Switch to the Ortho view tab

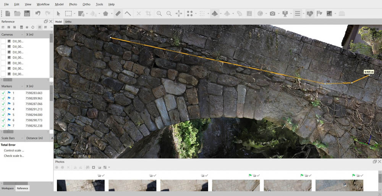68,22
